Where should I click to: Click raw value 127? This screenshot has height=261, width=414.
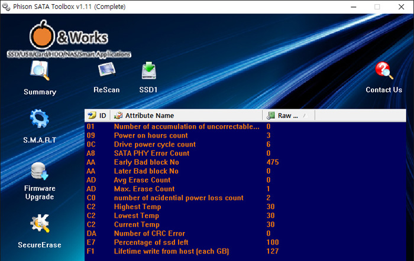point(273,251)
